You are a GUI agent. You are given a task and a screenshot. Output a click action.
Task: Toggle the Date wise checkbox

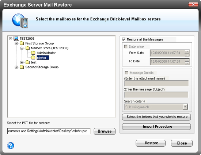(x=126, y=47)
